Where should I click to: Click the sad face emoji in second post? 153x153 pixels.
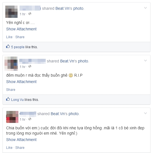pos(71,75)
